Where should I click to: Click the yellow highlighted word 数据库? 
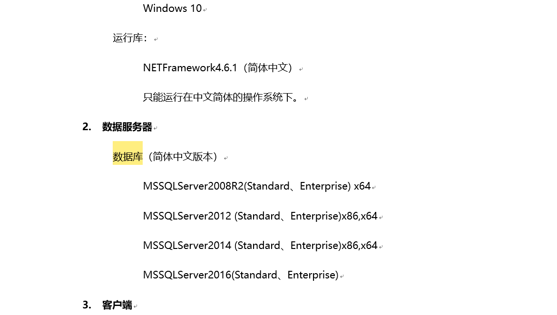point(127,156)
